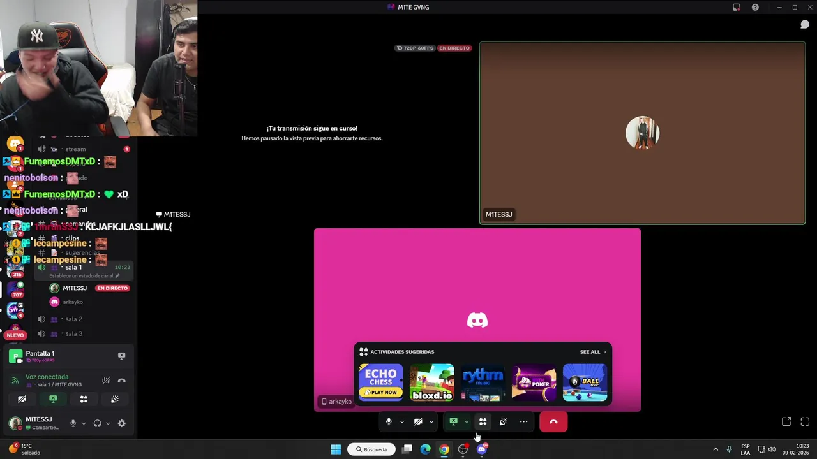Screen dimensions: 817x459
Task: Toggle noise suppression beside Voz conectada
Action: pyautogui.click(x=106, y=381)
